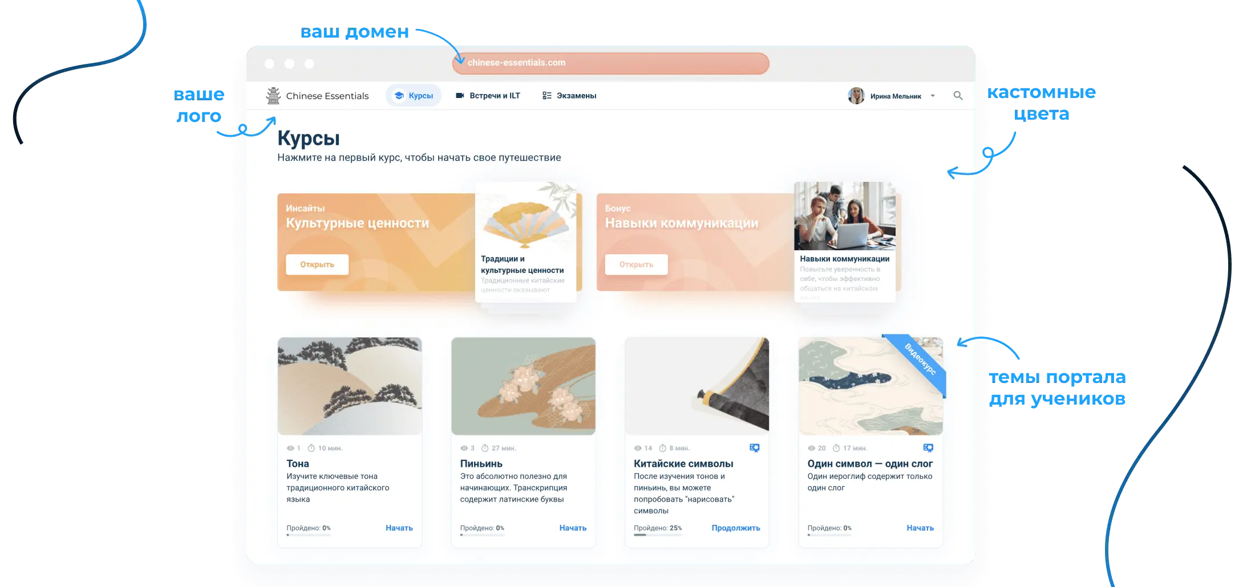Click the Chinese Essentials pagoda logo
The image size is (1247, 587).
(x=273, y=96)
